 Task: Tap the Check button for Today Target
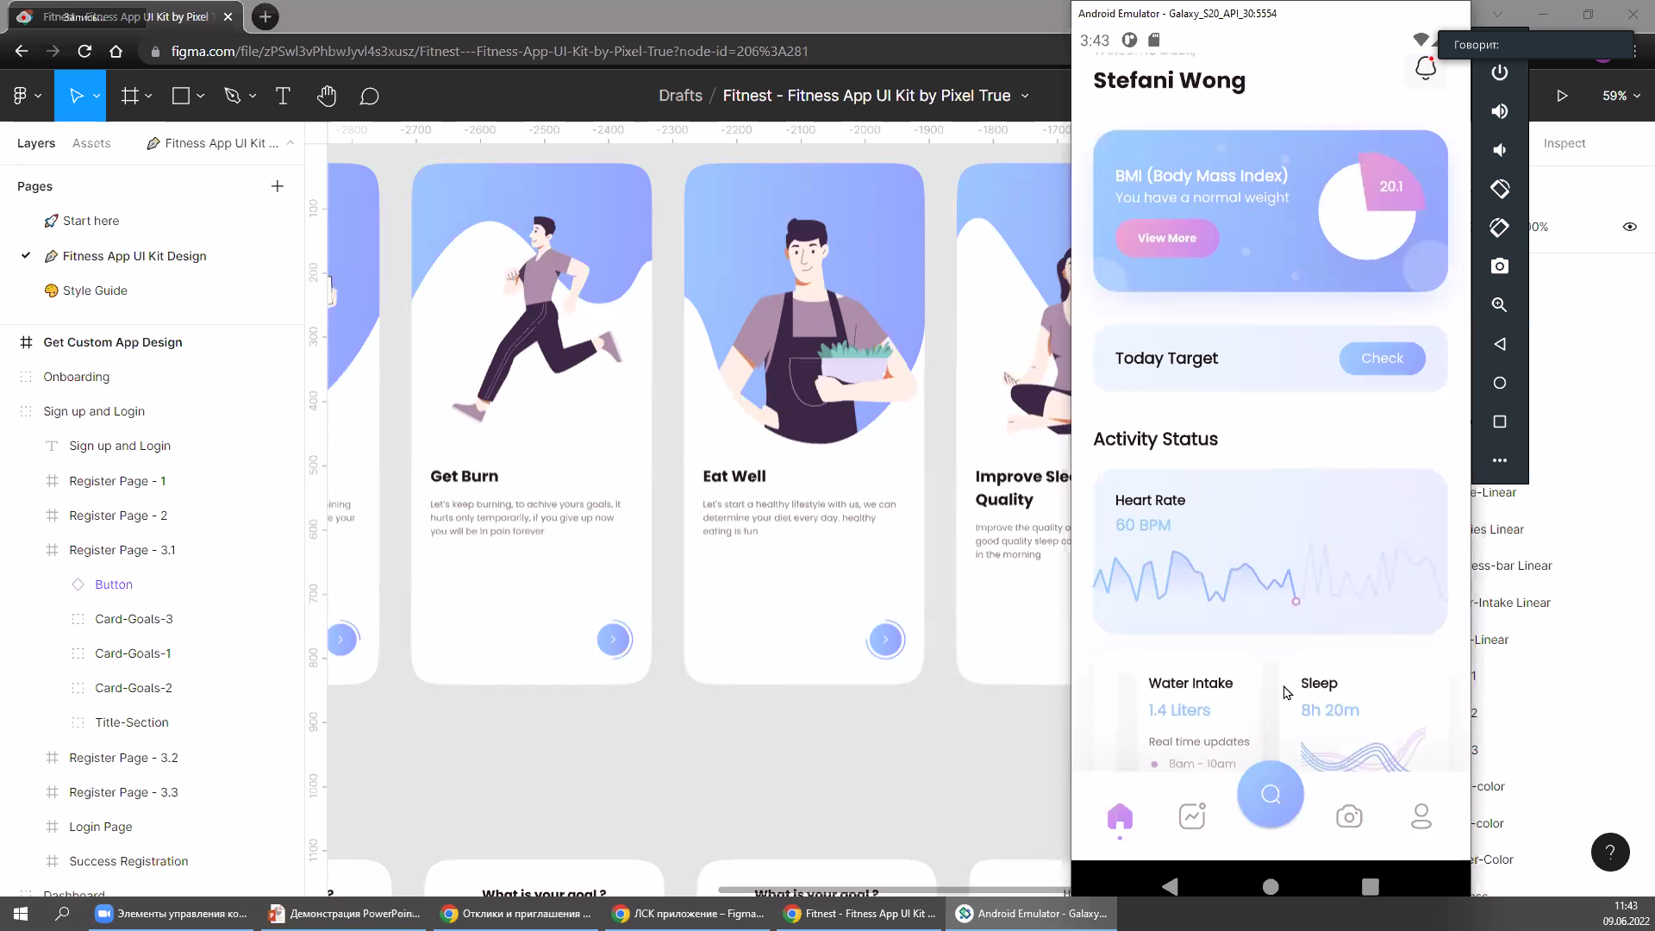pos(1382,359)
